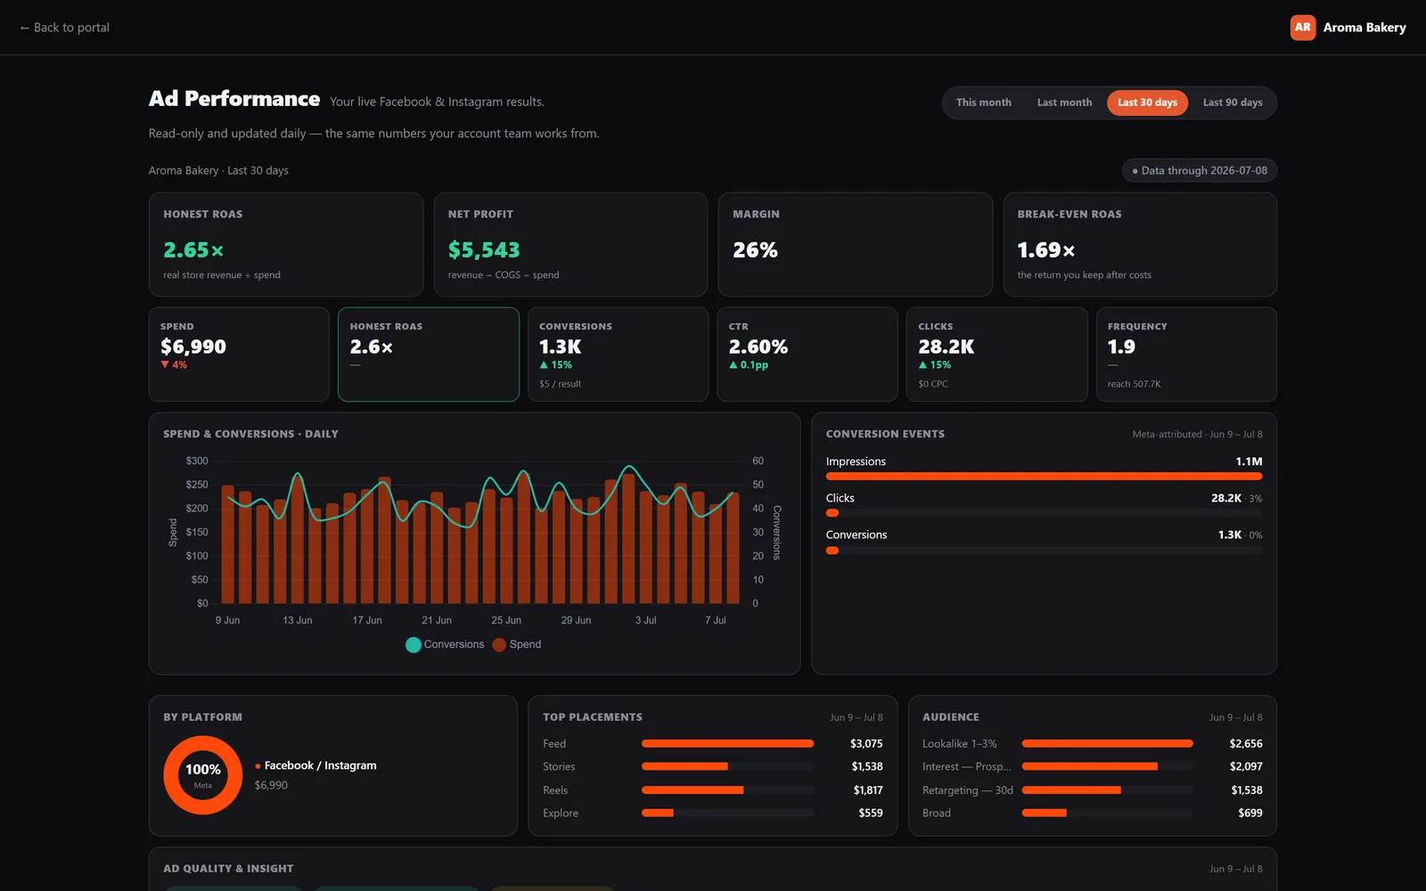
Task: Click the 29 Jun label on chart axis
Action: [576, 621]
